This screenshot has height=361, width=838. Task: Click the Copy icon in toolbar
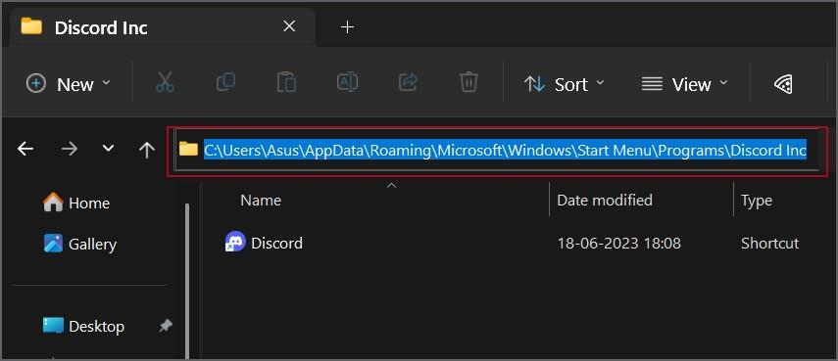tap(225, 83)
